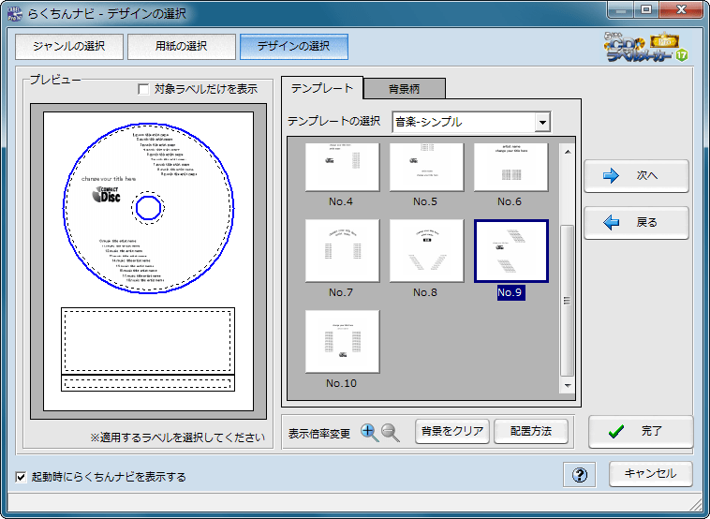The image size is (710, 519).
Task: Click the No.10 label text
Action: (341, 383)
